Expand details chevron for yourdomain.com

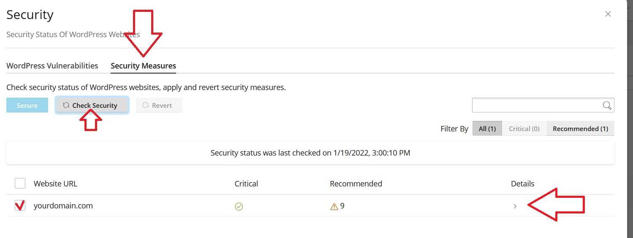pos(515,206)
